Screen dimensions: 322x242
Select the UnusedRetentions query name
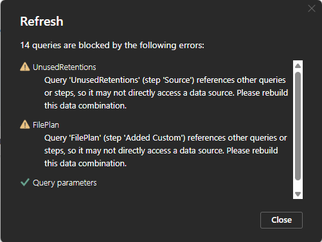tap(64, 67)
